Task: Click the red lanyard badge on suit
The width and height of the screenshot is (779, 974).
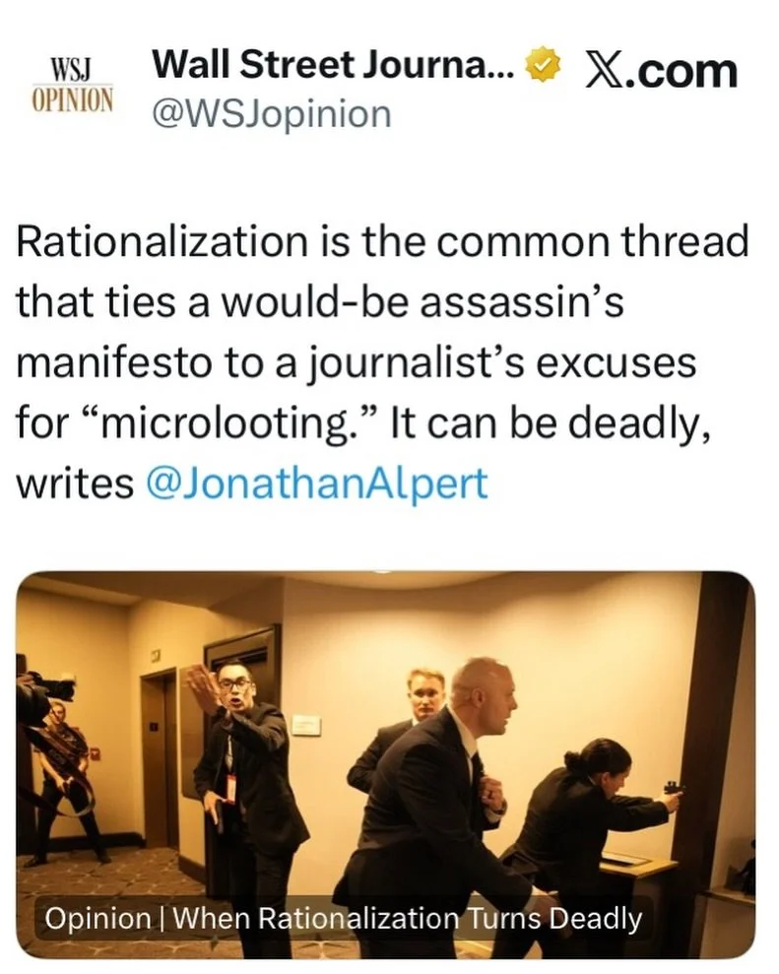Action: (230, 787)
